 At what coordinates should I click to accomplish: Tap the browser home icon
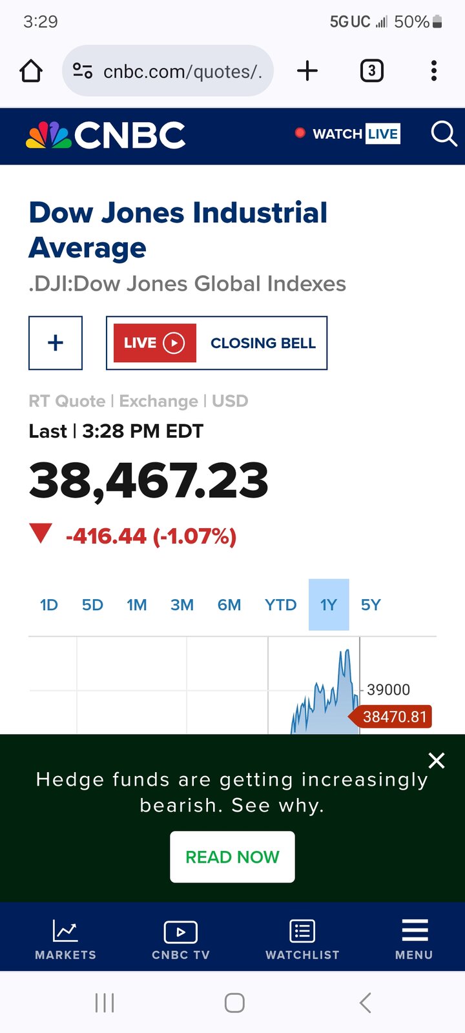click(31, 71)
